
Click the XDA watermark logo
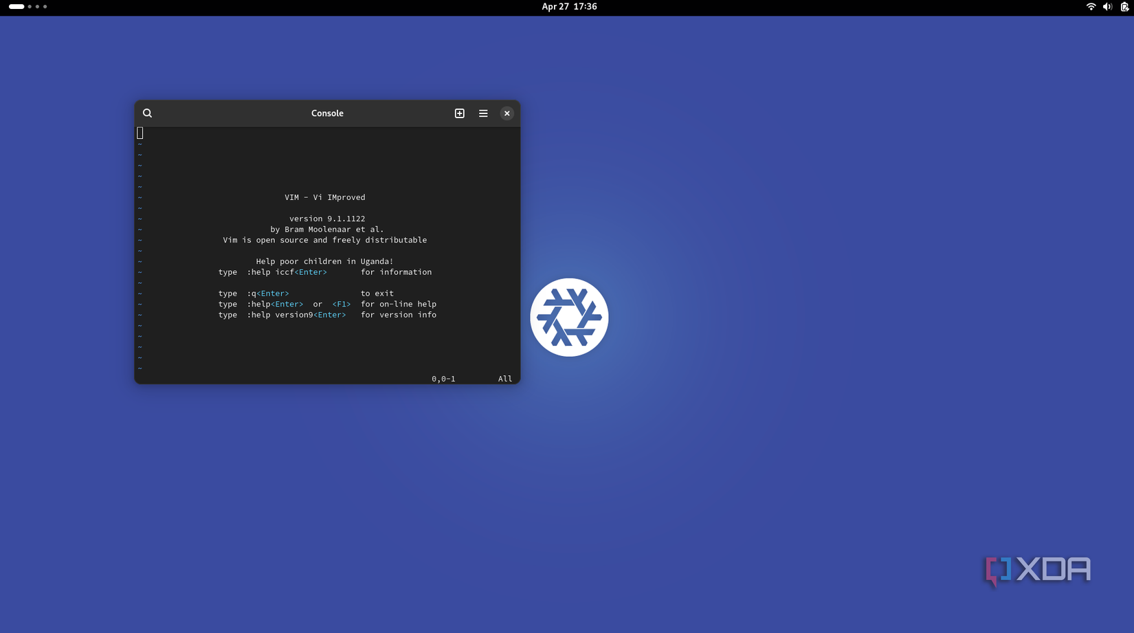[1037, 569]
